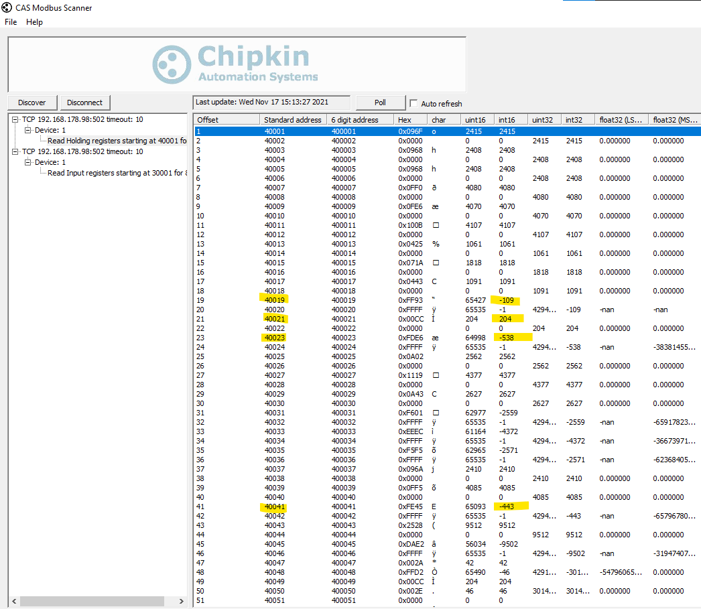
Task: Click int16 value -109
Action: pyautogui.click(x=506, y=300)
